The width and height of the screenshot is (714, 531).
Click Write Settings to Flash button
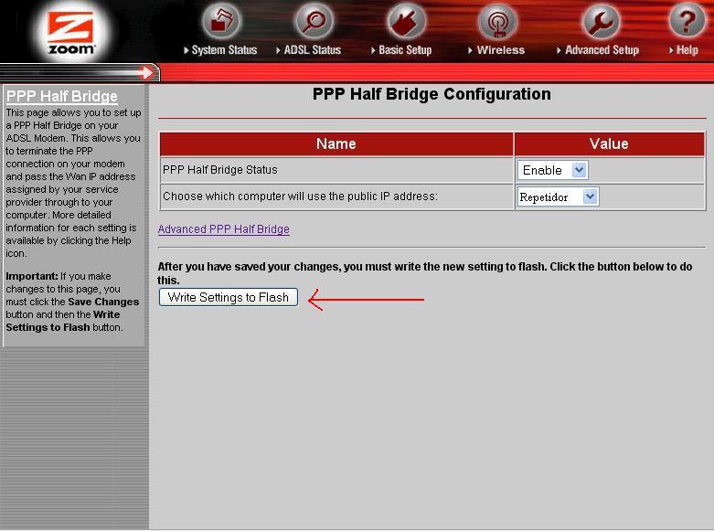(229, 297)
